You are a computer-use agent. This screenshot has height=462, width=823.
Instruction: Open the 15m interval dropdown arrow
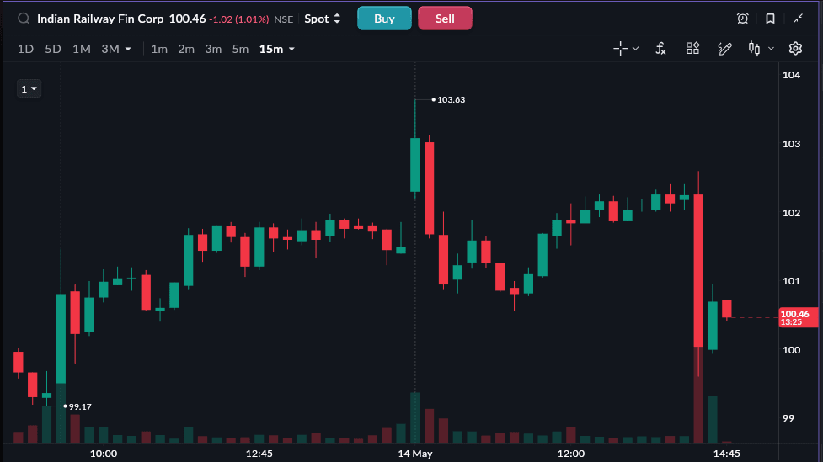pyautogui.click(x=291, y=50)
